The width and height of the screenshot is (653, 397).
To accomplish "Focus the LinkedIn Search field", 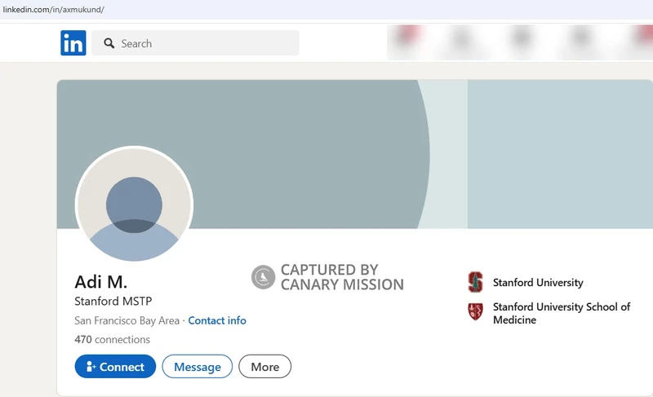I will point(195,43).
